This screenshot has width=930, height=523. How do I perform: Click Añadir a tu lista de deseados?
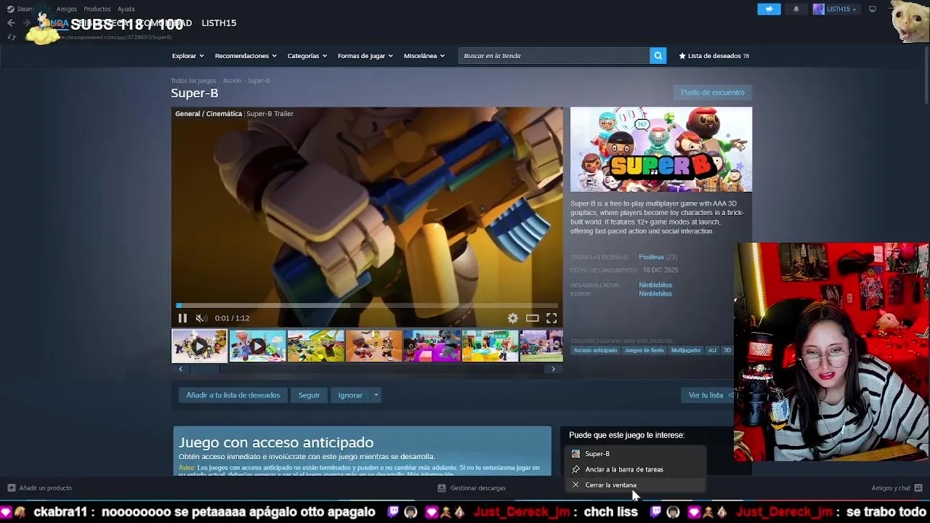(232, 395)
